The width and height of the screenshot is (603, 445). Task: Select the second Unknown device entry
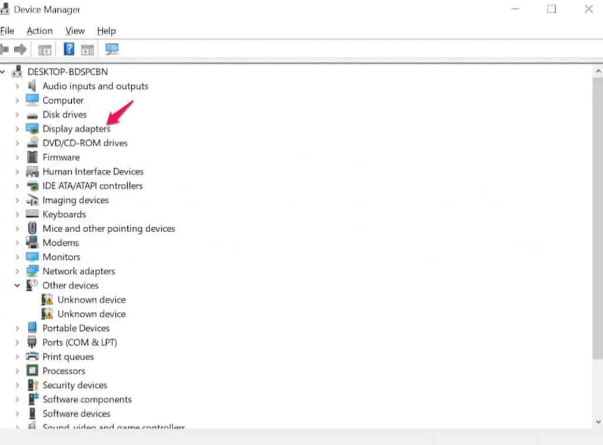tap(91, 314)
